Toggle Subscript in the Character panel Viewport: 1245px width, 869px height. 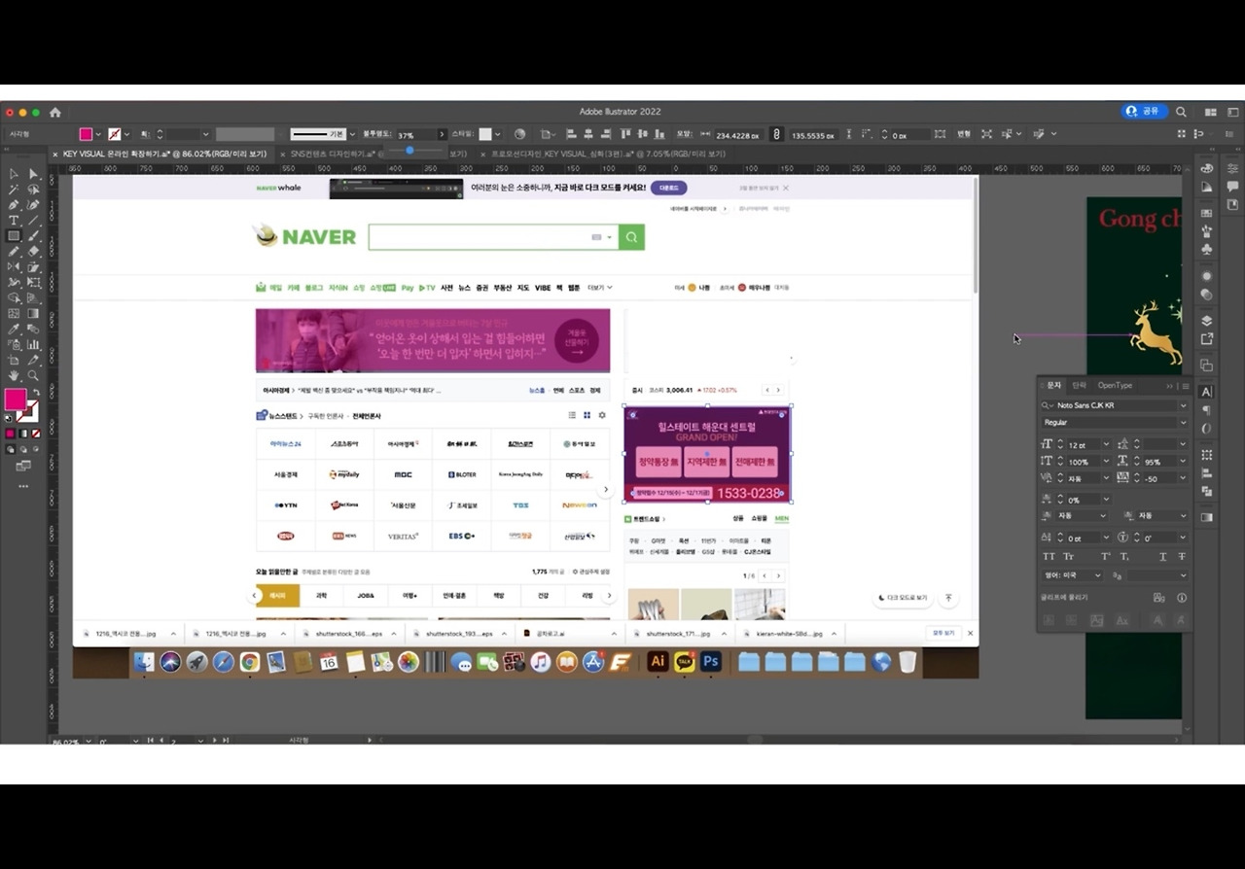(1124, 557)
